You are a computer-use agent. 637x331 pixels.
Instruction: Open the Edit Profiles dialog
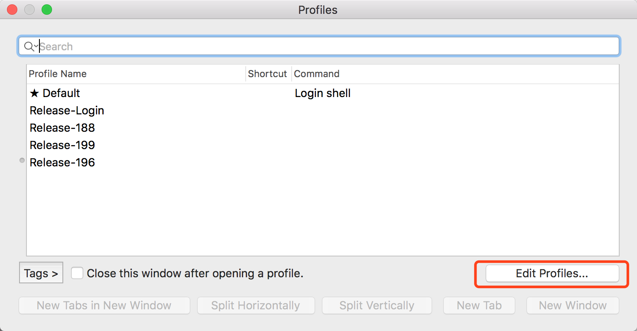pyautogui.click(x=552, y=273)
